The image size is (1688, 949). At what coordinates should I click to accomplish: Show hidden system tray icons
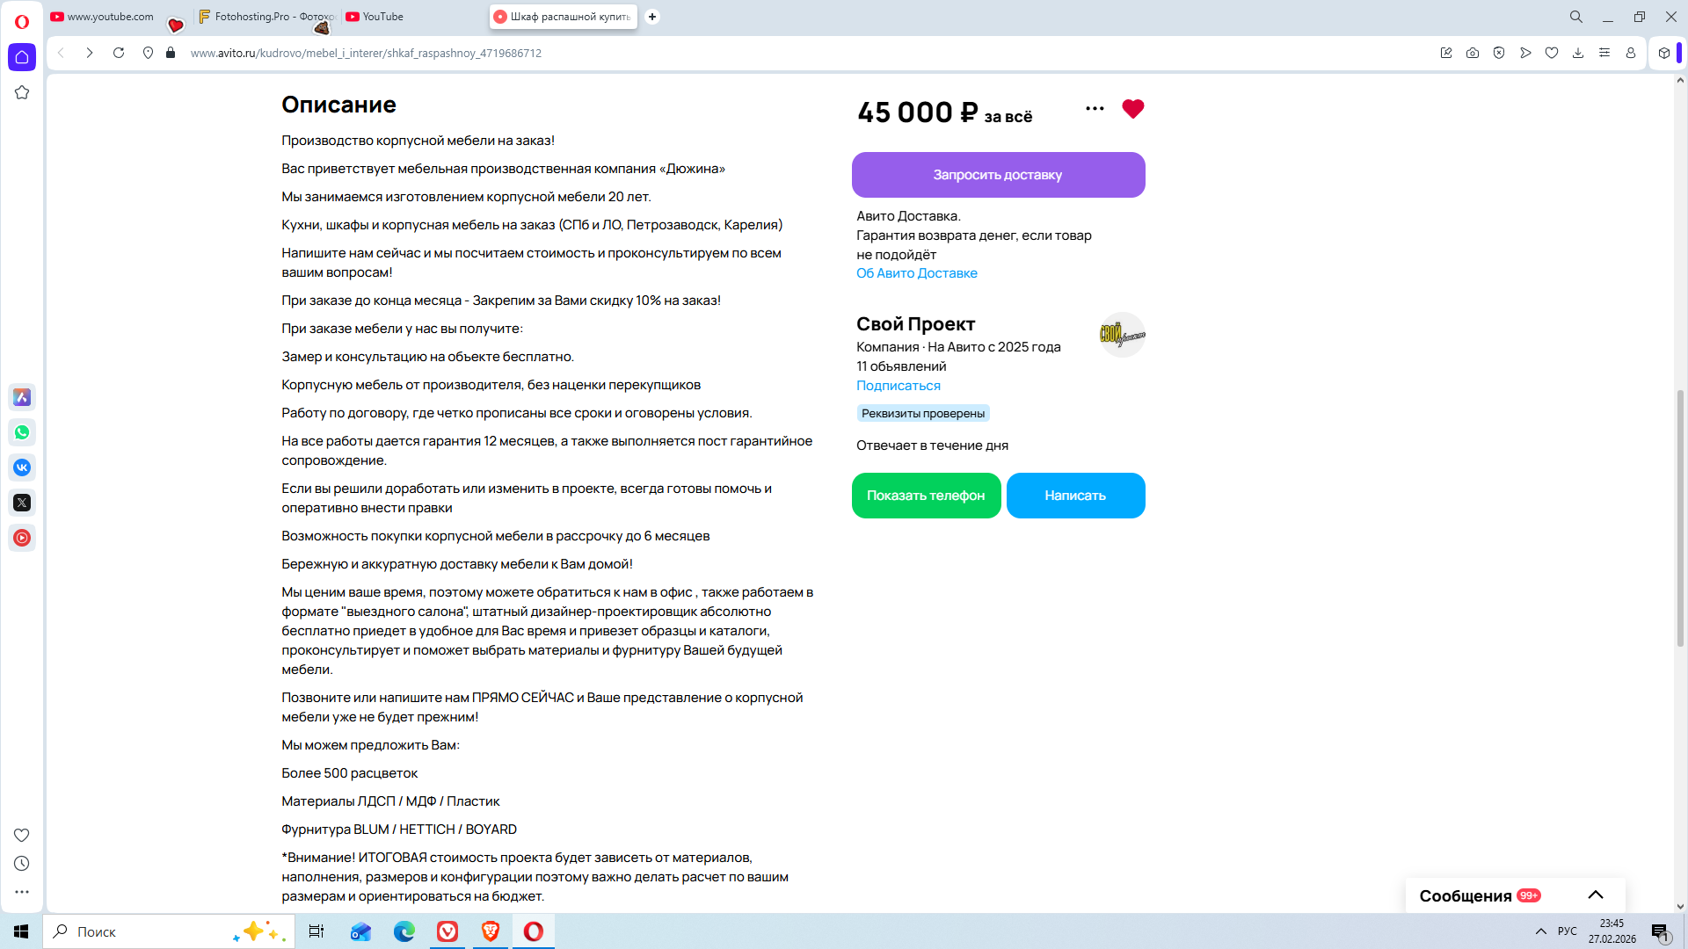pyautogui.click(x=1540, y=931)
